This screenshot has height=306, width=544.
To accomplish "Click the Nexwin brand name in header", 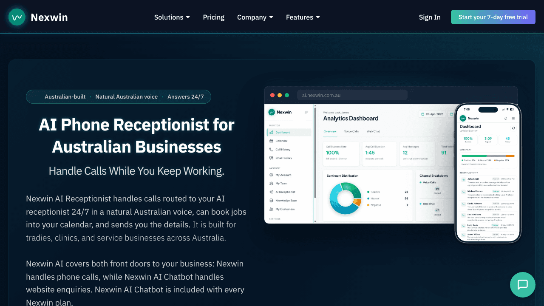I will tap(49, 17).
